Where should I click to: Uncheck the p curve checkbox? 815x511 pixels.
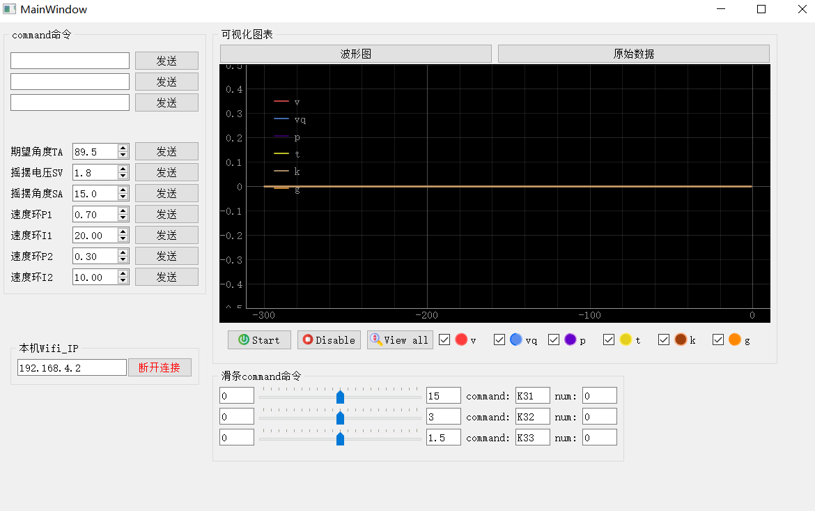pos(554,340)
